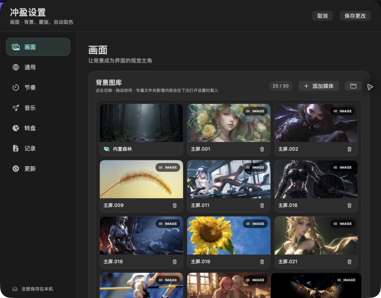Select the high jump athlete thumbnail
Viewport: 381px width, 298px height.
[x=141, y=285]
